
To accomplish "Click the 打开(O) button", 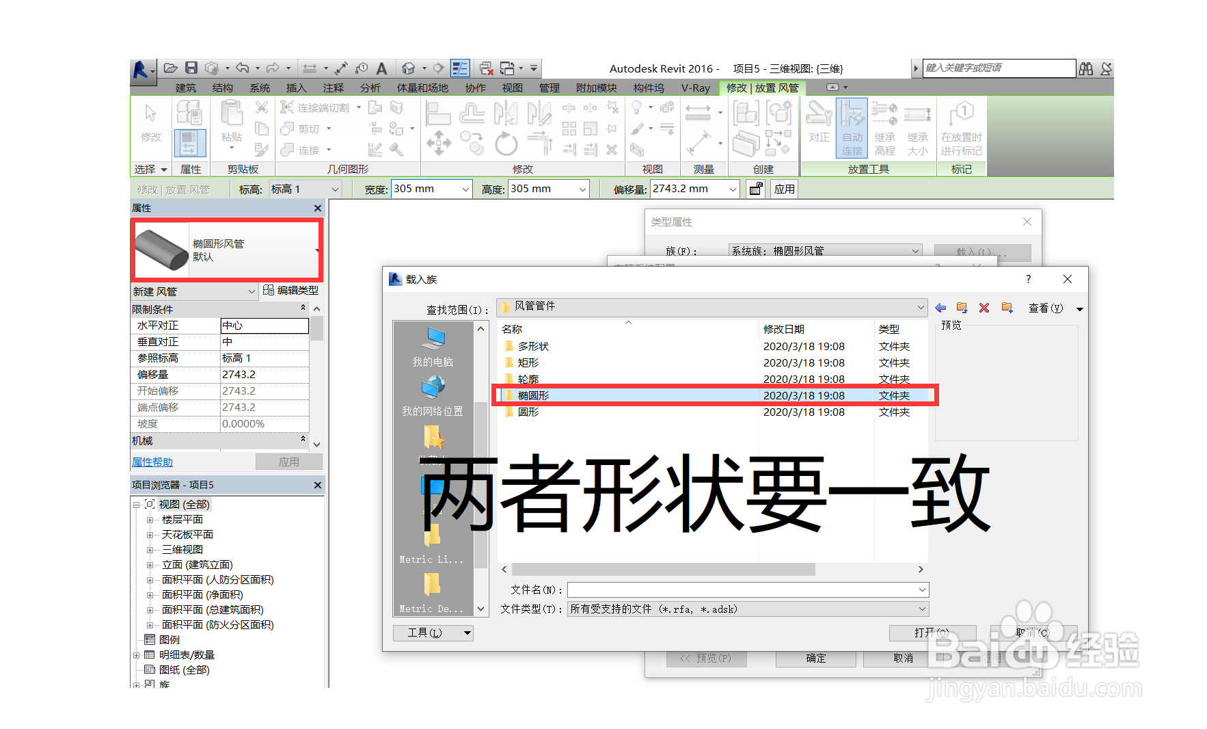I will point(932,633).
